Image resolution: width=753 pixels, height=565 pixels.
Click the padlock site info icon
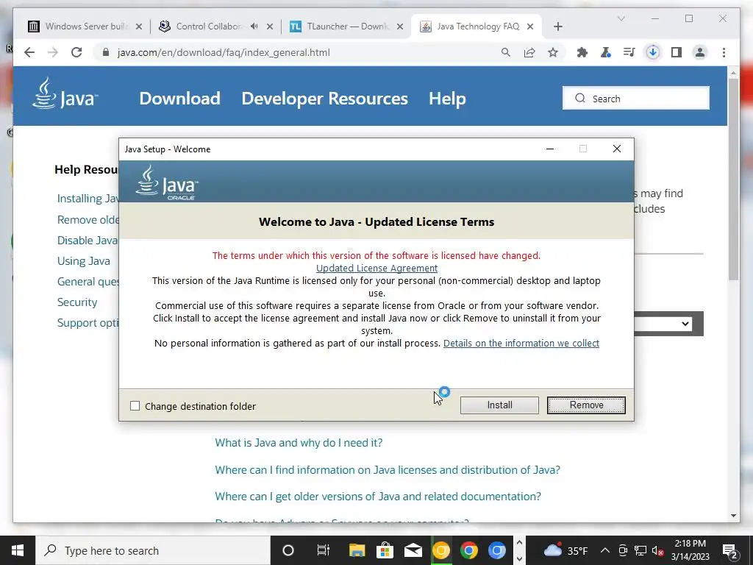106,52
